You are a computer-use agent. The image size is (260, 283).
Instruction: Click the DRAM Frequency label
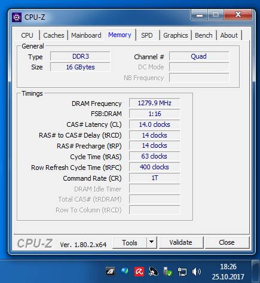click(96, 104)
